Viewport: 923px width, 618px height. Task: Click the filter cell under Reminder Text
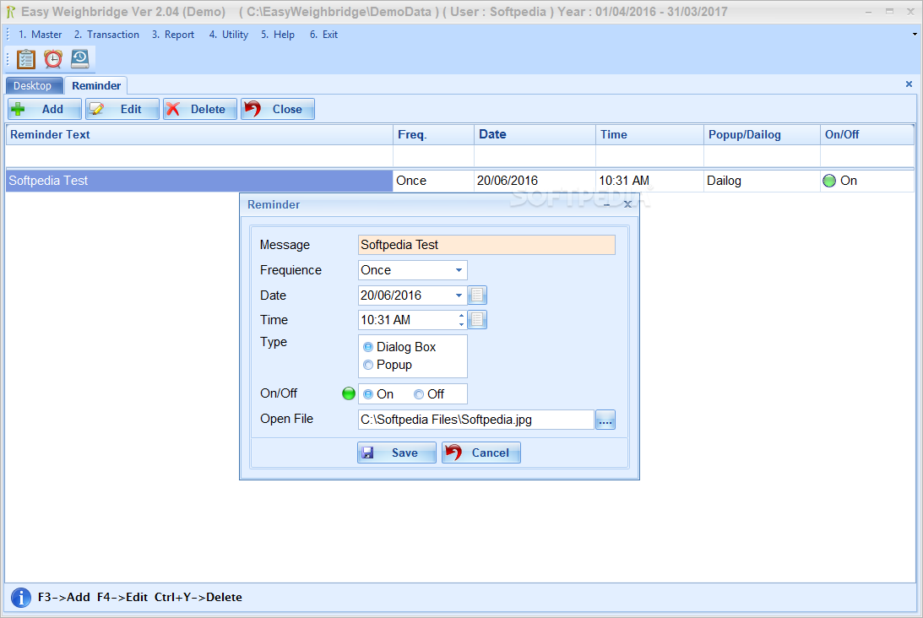[x=199, y=156]
